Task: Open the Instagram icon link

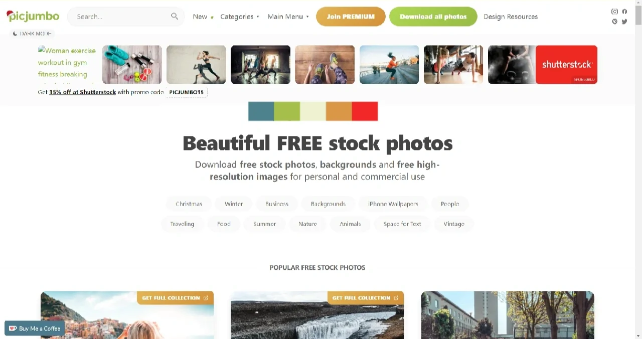Action: tap(614, 12)
